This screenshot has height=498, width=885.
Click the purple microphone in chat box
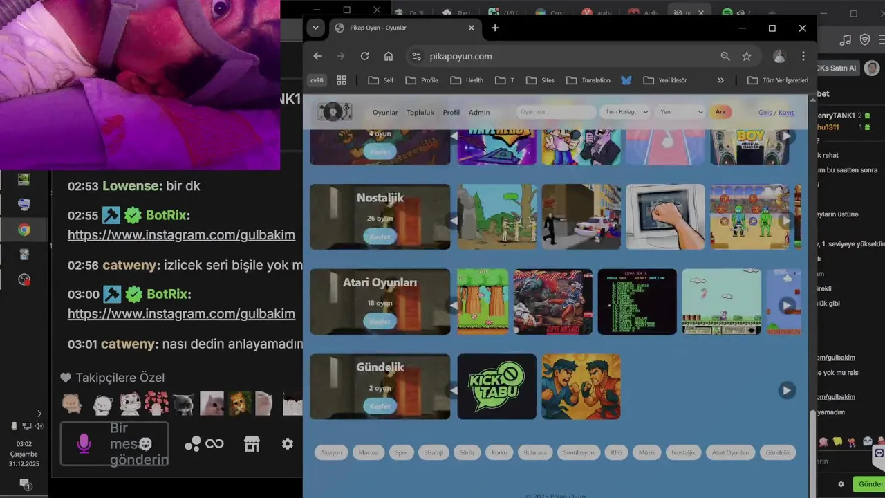point(84,443)
